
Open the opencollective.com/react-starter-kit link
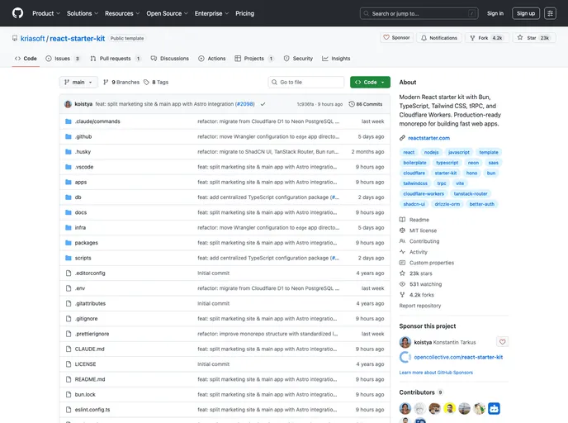(458, 358)
